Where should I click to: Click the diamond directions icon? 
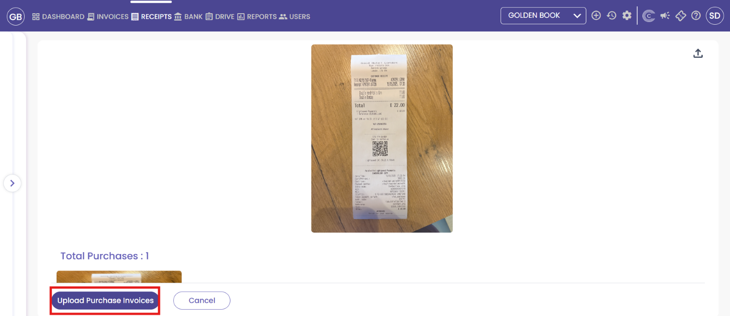click(681, 16)
